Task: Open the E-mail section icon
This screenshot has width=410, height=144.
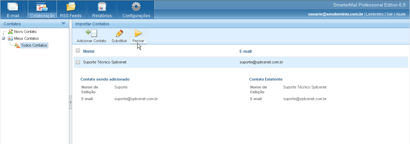Action: tap(13, 7)
